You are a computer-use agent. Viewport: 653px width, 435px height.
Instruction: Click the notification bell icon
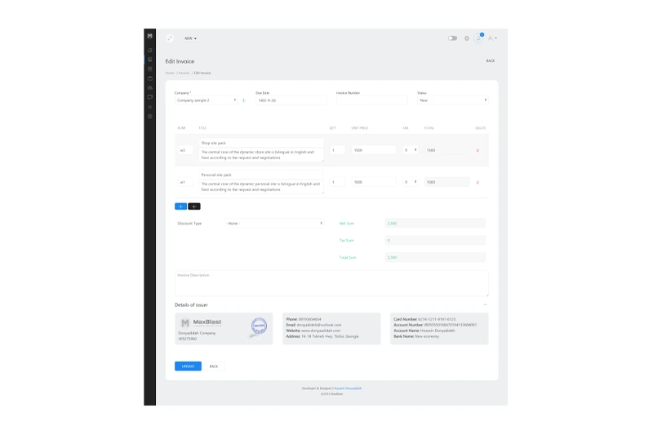tap(479, 38)
